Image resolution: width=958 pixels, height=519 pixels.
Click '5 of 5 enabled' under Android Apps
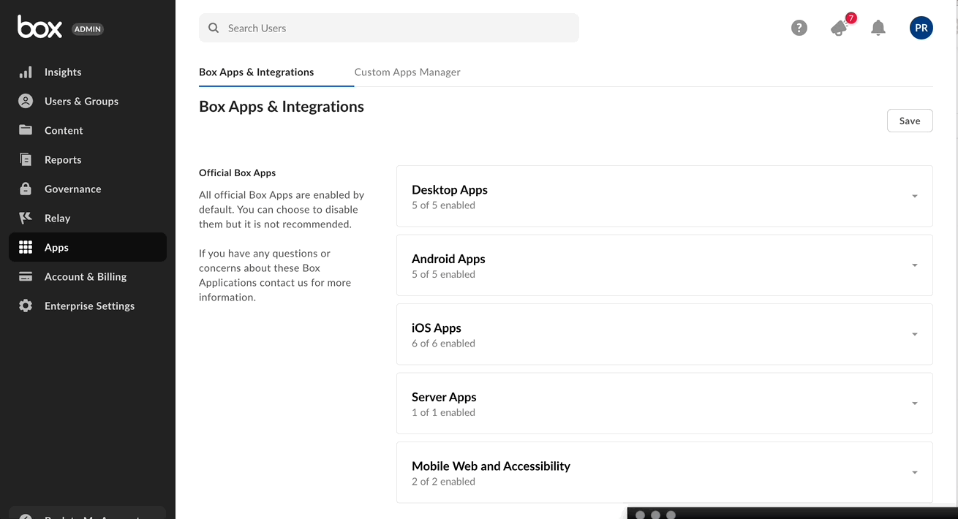click(443, 274)
